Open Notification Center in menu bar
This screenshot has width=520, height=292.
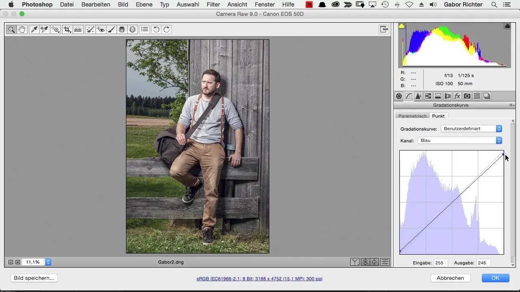point(507,4)
